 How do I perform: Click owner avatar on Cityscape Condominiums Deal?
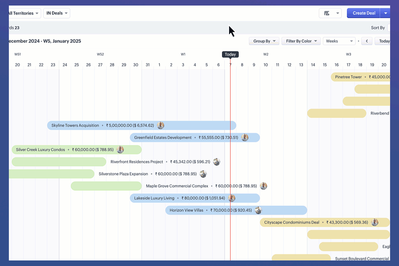pyautogui.click(x=374, y=222)
